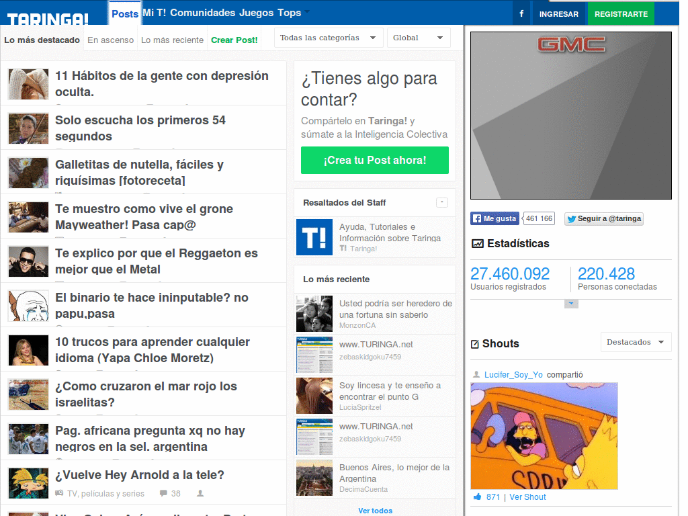The width and height of the screenshot is (688, 516).
Task: Click the pencil icon beside Shouts
Action: click(477, 343)
